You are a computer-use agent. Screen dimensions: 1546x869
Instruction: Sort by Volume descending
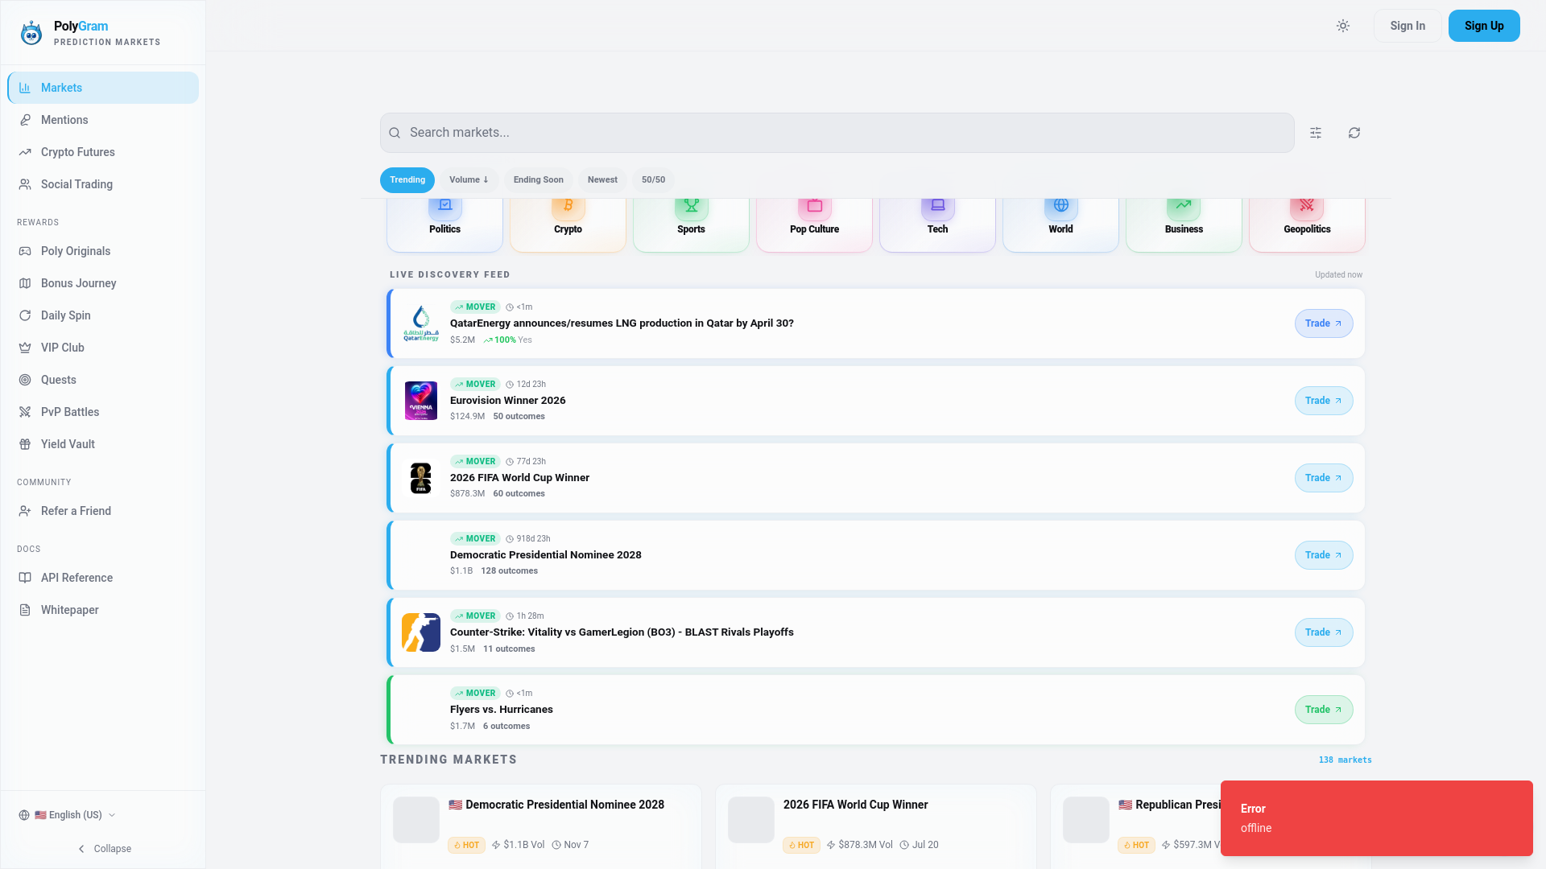pos(469,180)
